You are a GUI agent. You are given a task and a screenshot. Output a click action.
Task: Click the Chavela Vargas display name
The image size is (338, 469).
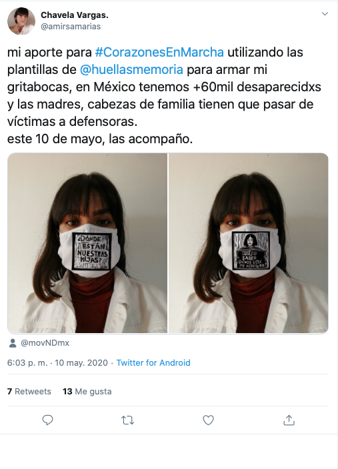pos(75,15)
